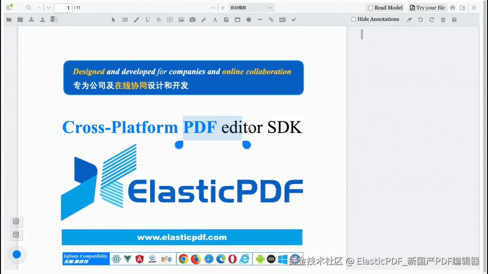Click the right blue selection handle
Screen dimensions: 488x274
pyautogui.click(x=247, y=145)
